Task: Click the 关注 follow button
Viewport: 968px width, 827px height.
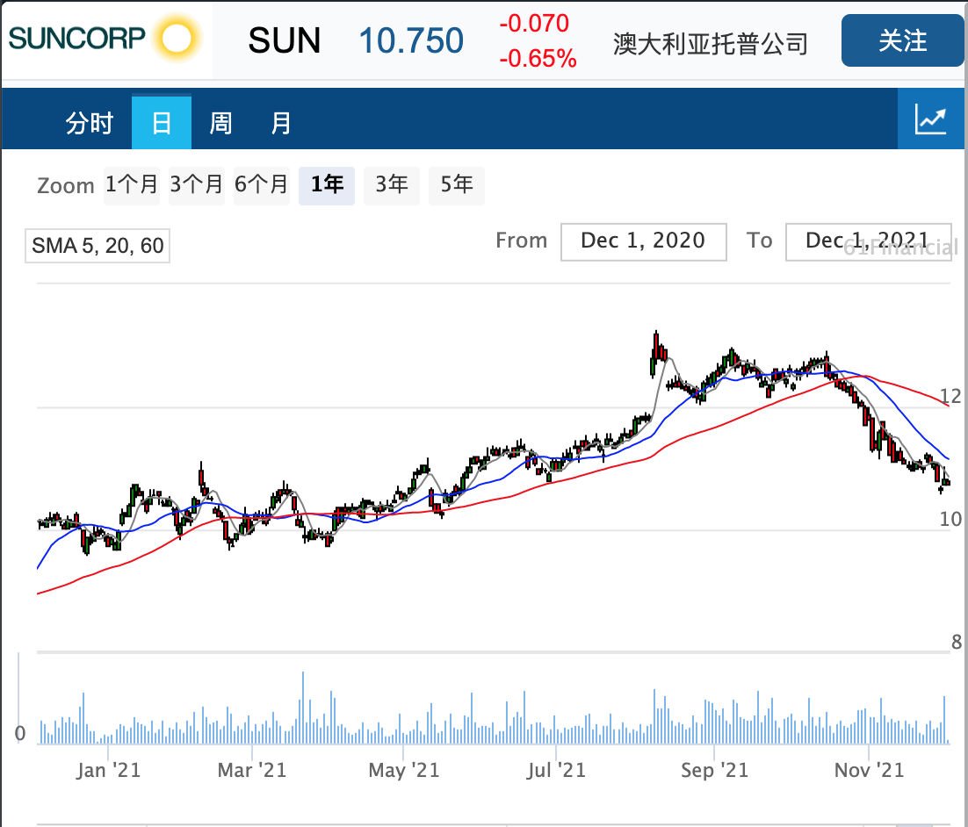Action: pyautogui.click(x=902, y=40)
